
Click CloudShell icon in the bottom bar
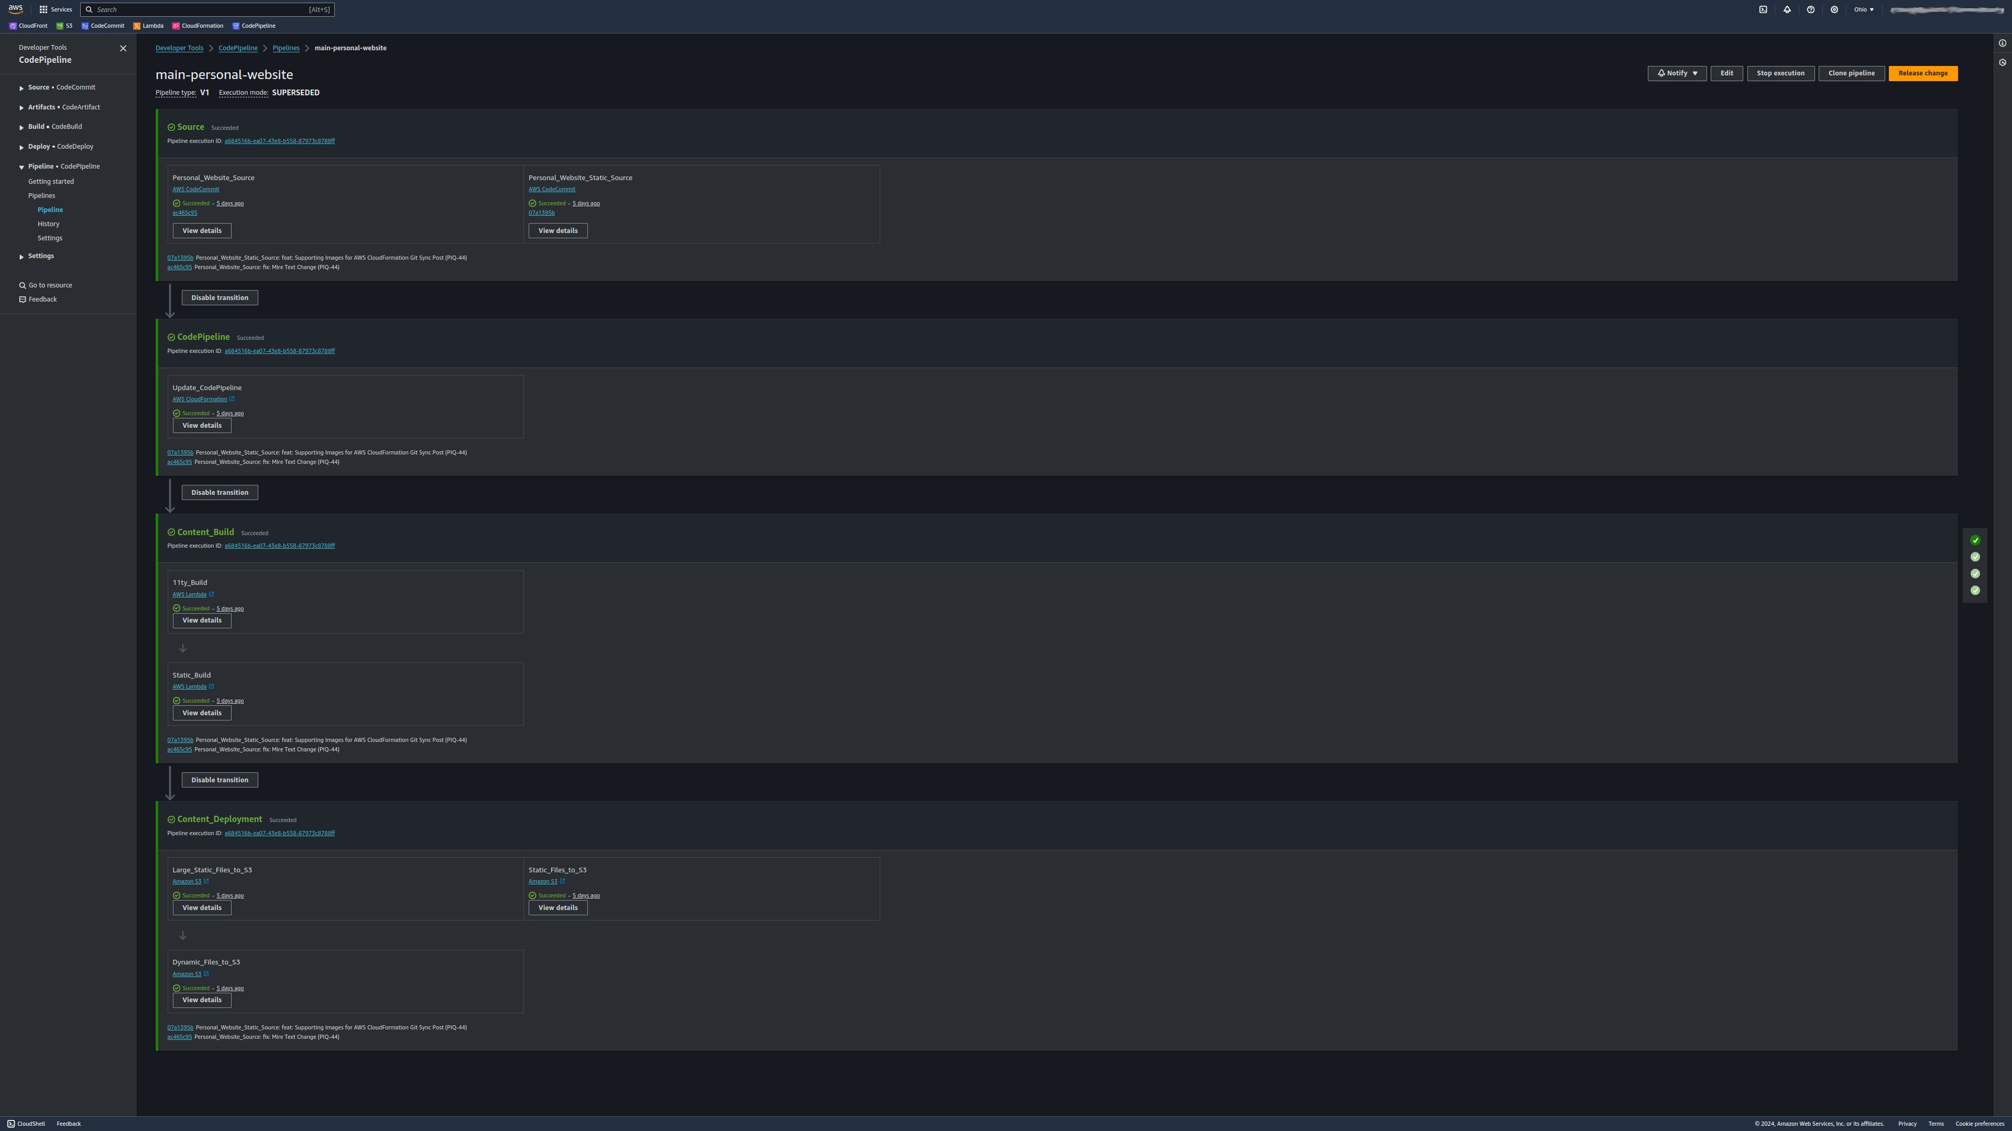coord(11,1124)
